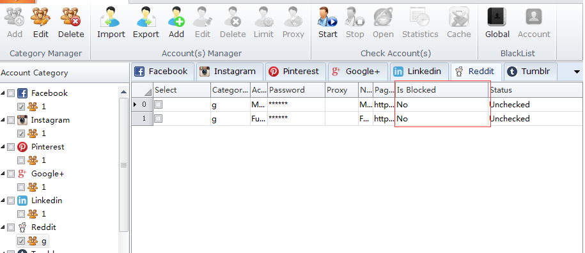
Task: Select the row 0 header cell
Action: coord(142,105)
